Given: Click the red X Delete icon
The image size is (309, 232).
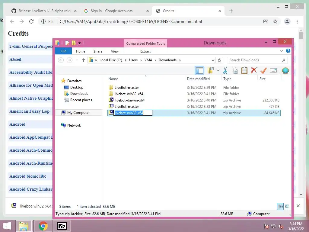Looking at the screenshot, I should coord(254,70).
